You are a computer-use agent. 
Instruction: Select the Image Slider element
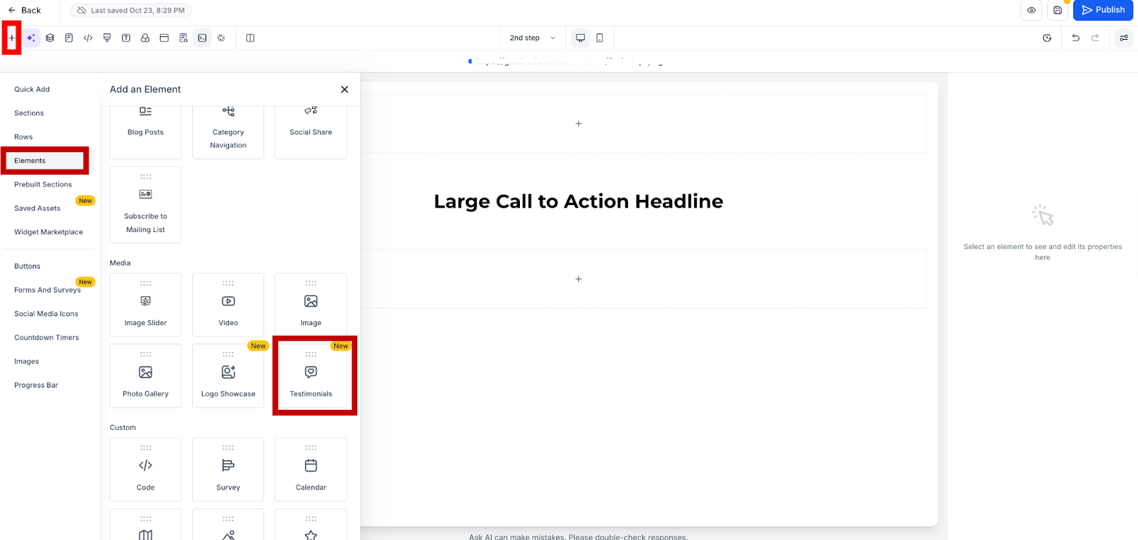click(x=146, y=305)
